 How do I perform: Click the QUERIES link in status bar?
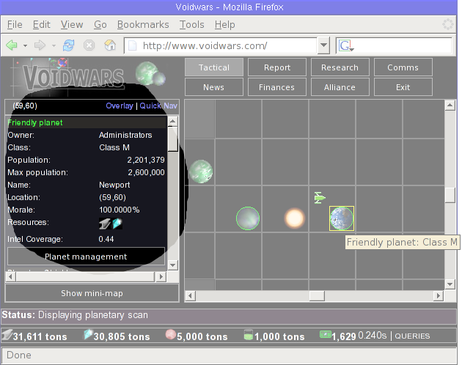[412, 336]
